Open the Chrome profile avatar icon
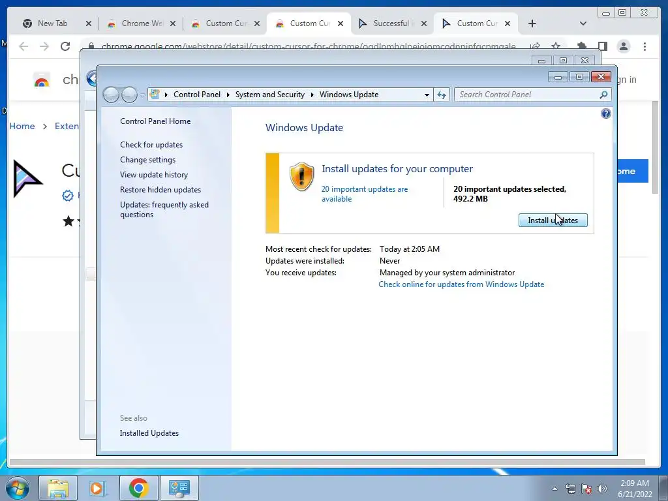 click(623, 46)
